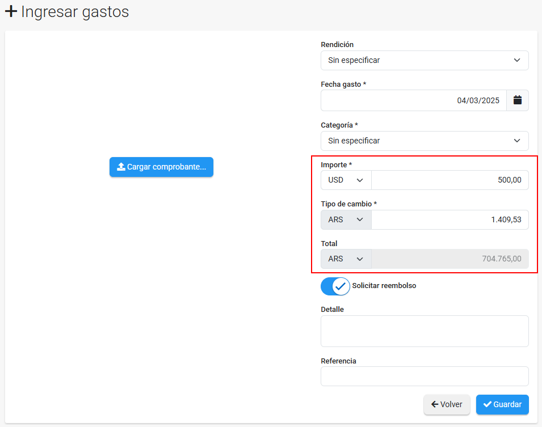Focus the Tipo de cambio field showing 1.409,53
542x427 pixels.
(x=449, y=219)
